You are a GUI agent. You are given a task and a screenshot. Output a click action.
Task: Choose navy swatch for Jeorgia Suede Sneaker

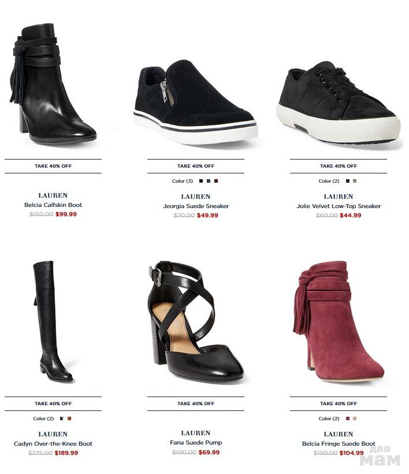point(209,181)
